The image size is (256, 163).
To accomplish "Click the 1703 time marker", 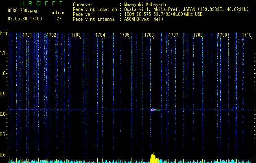I will [x=76, y=35].
